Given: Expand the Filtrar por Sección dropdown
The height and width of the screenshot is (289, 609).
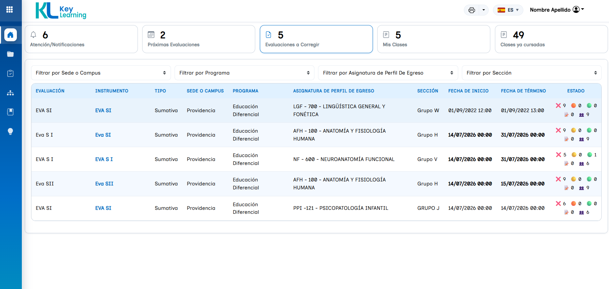Looking at the screenshot, I should click(532, 73).
